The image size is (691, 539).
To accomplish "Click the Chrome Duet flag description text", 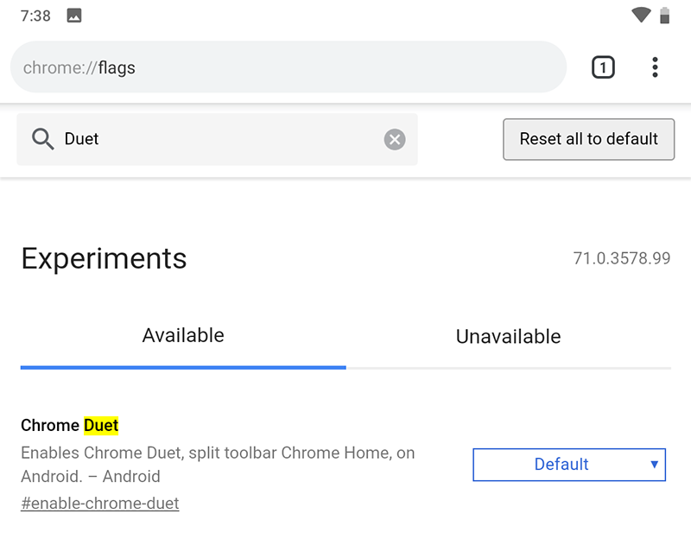I will pyautogui.click(x=218, y=464).
